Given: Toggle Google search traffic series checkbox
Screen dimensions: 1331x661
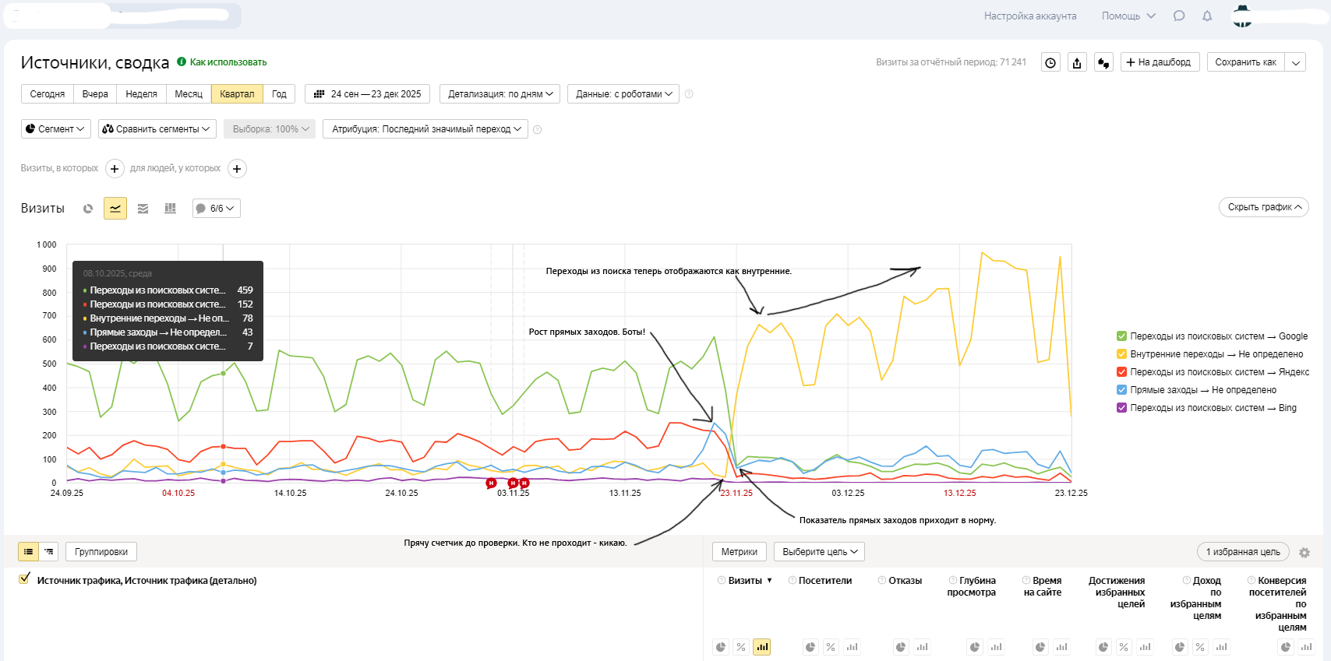Looking at the screenshot, I should 1121,336.
